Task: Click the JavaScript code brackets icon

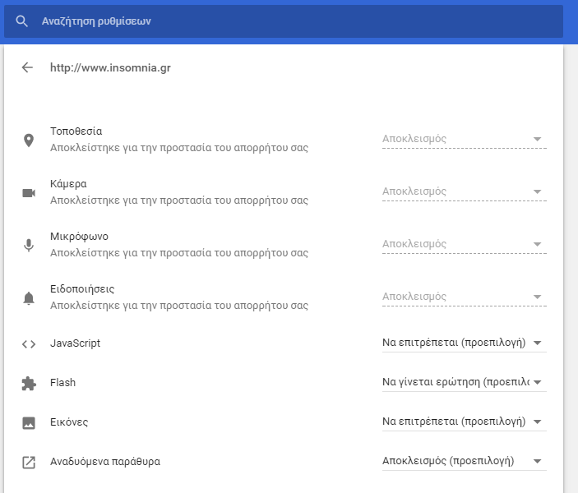Action: (29, 344)
